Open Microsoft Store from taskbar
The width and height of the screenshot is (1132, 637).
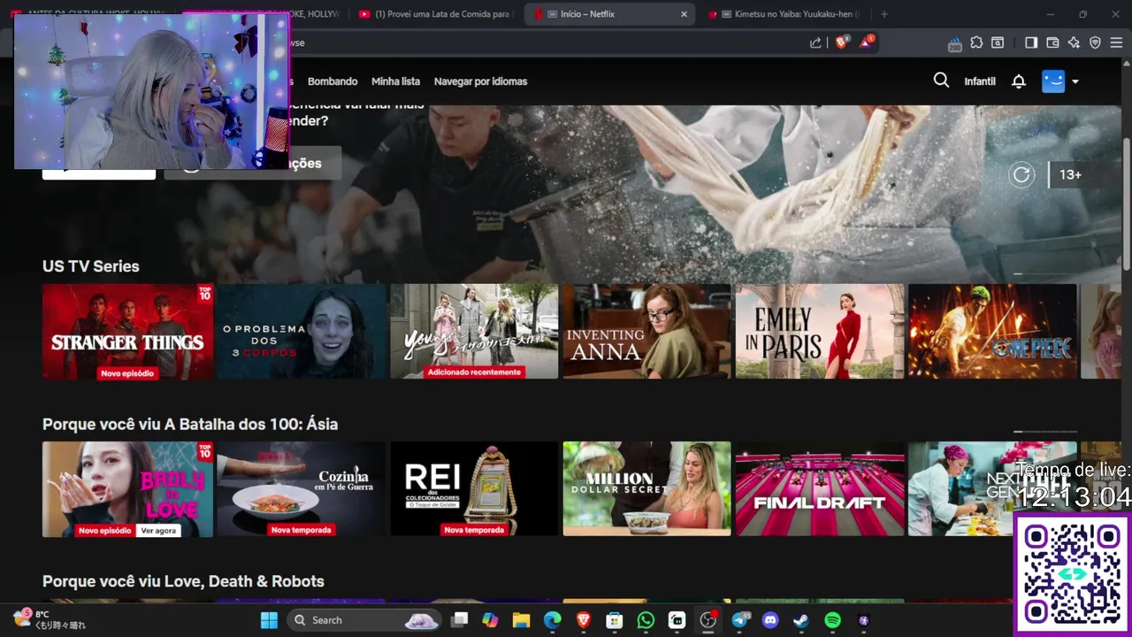tap(615, 620)
